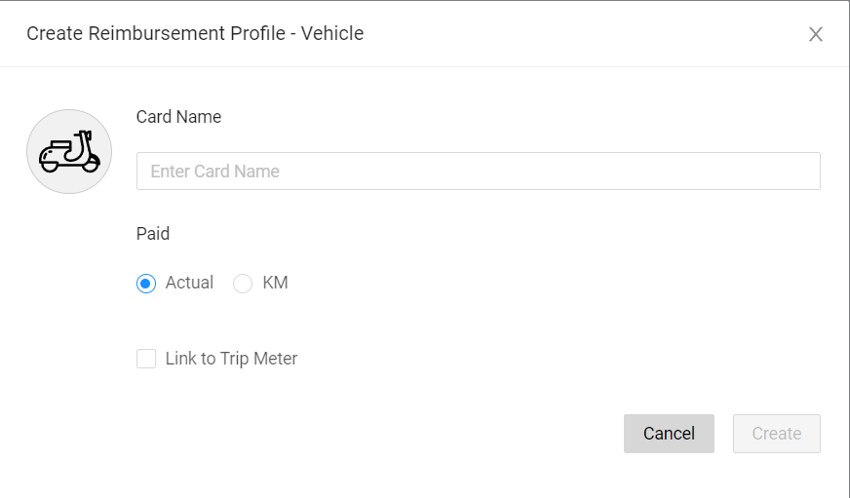850x498 pixels.
Task: Click the 'Enter Card Name' placeholder text
Action: click(x=214, y=172)
